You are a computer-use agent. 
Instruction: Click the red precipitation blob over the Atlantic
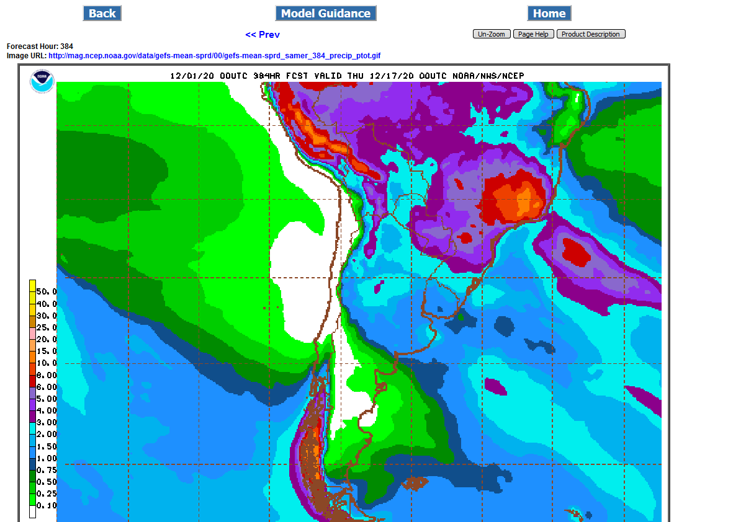[x=576, y=251]
